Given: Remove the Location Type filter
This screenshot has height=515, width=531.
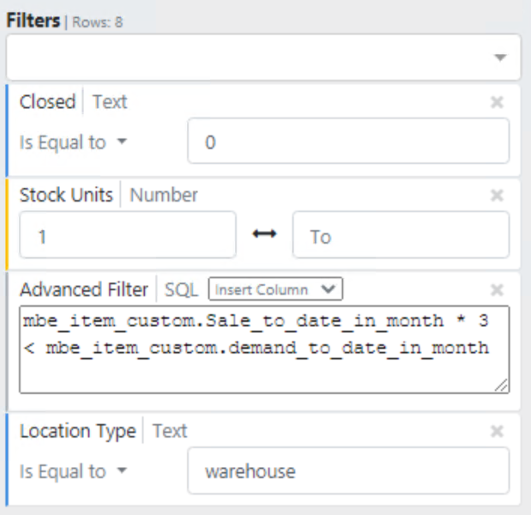Looking at the screenshot, I should (x=496, y=432).
